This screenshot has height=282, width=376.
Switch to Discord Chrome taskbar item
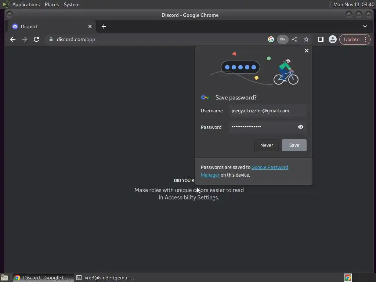pyautogui.click(x=43, y=278)
